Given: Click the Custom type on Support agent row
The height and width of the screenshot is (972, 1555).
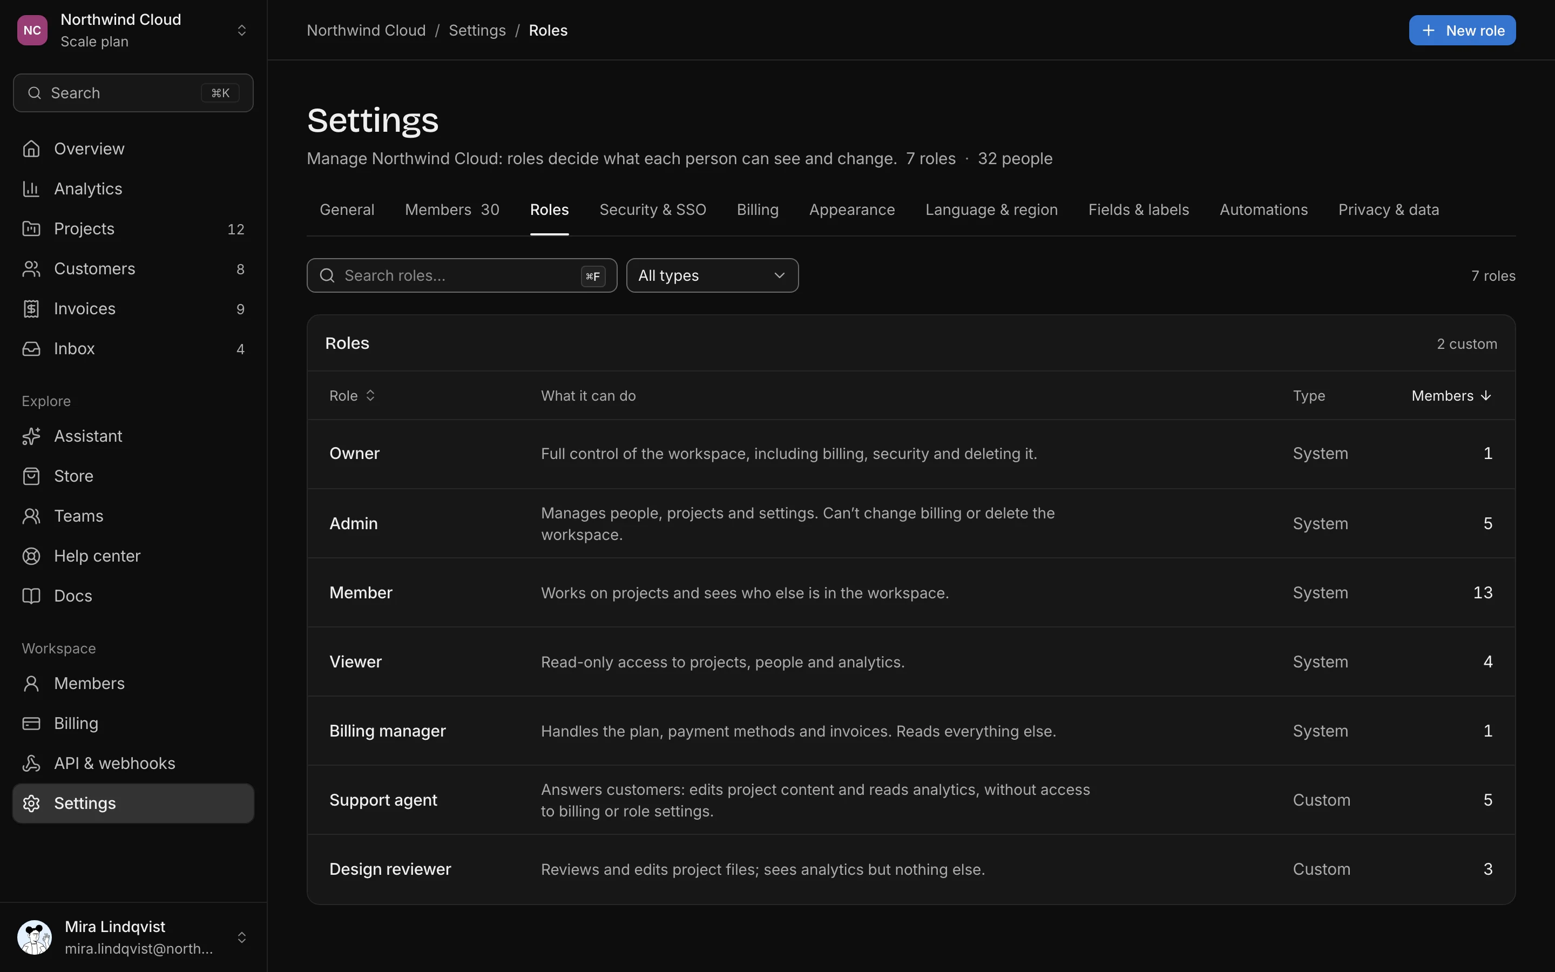Looking at the screenshot, I should [1321, 800].
